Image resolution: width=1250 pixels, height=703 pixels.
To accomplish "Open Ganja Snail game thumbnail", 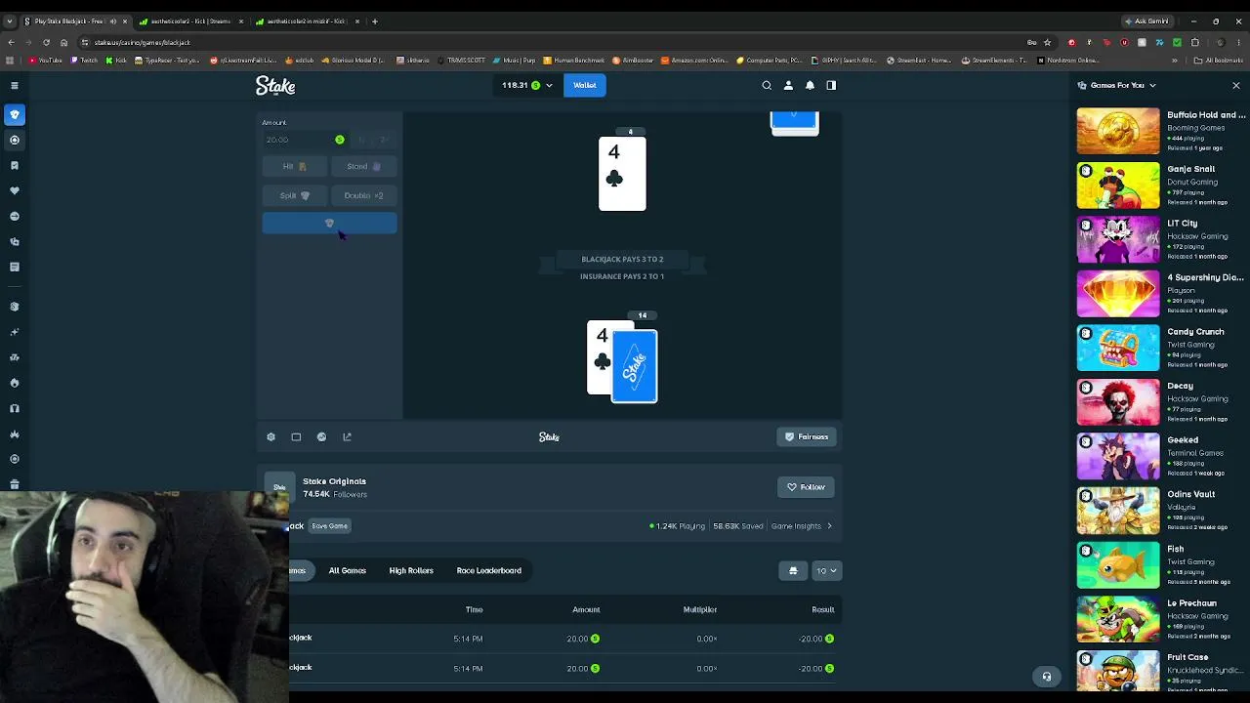I will [1118, 186].
